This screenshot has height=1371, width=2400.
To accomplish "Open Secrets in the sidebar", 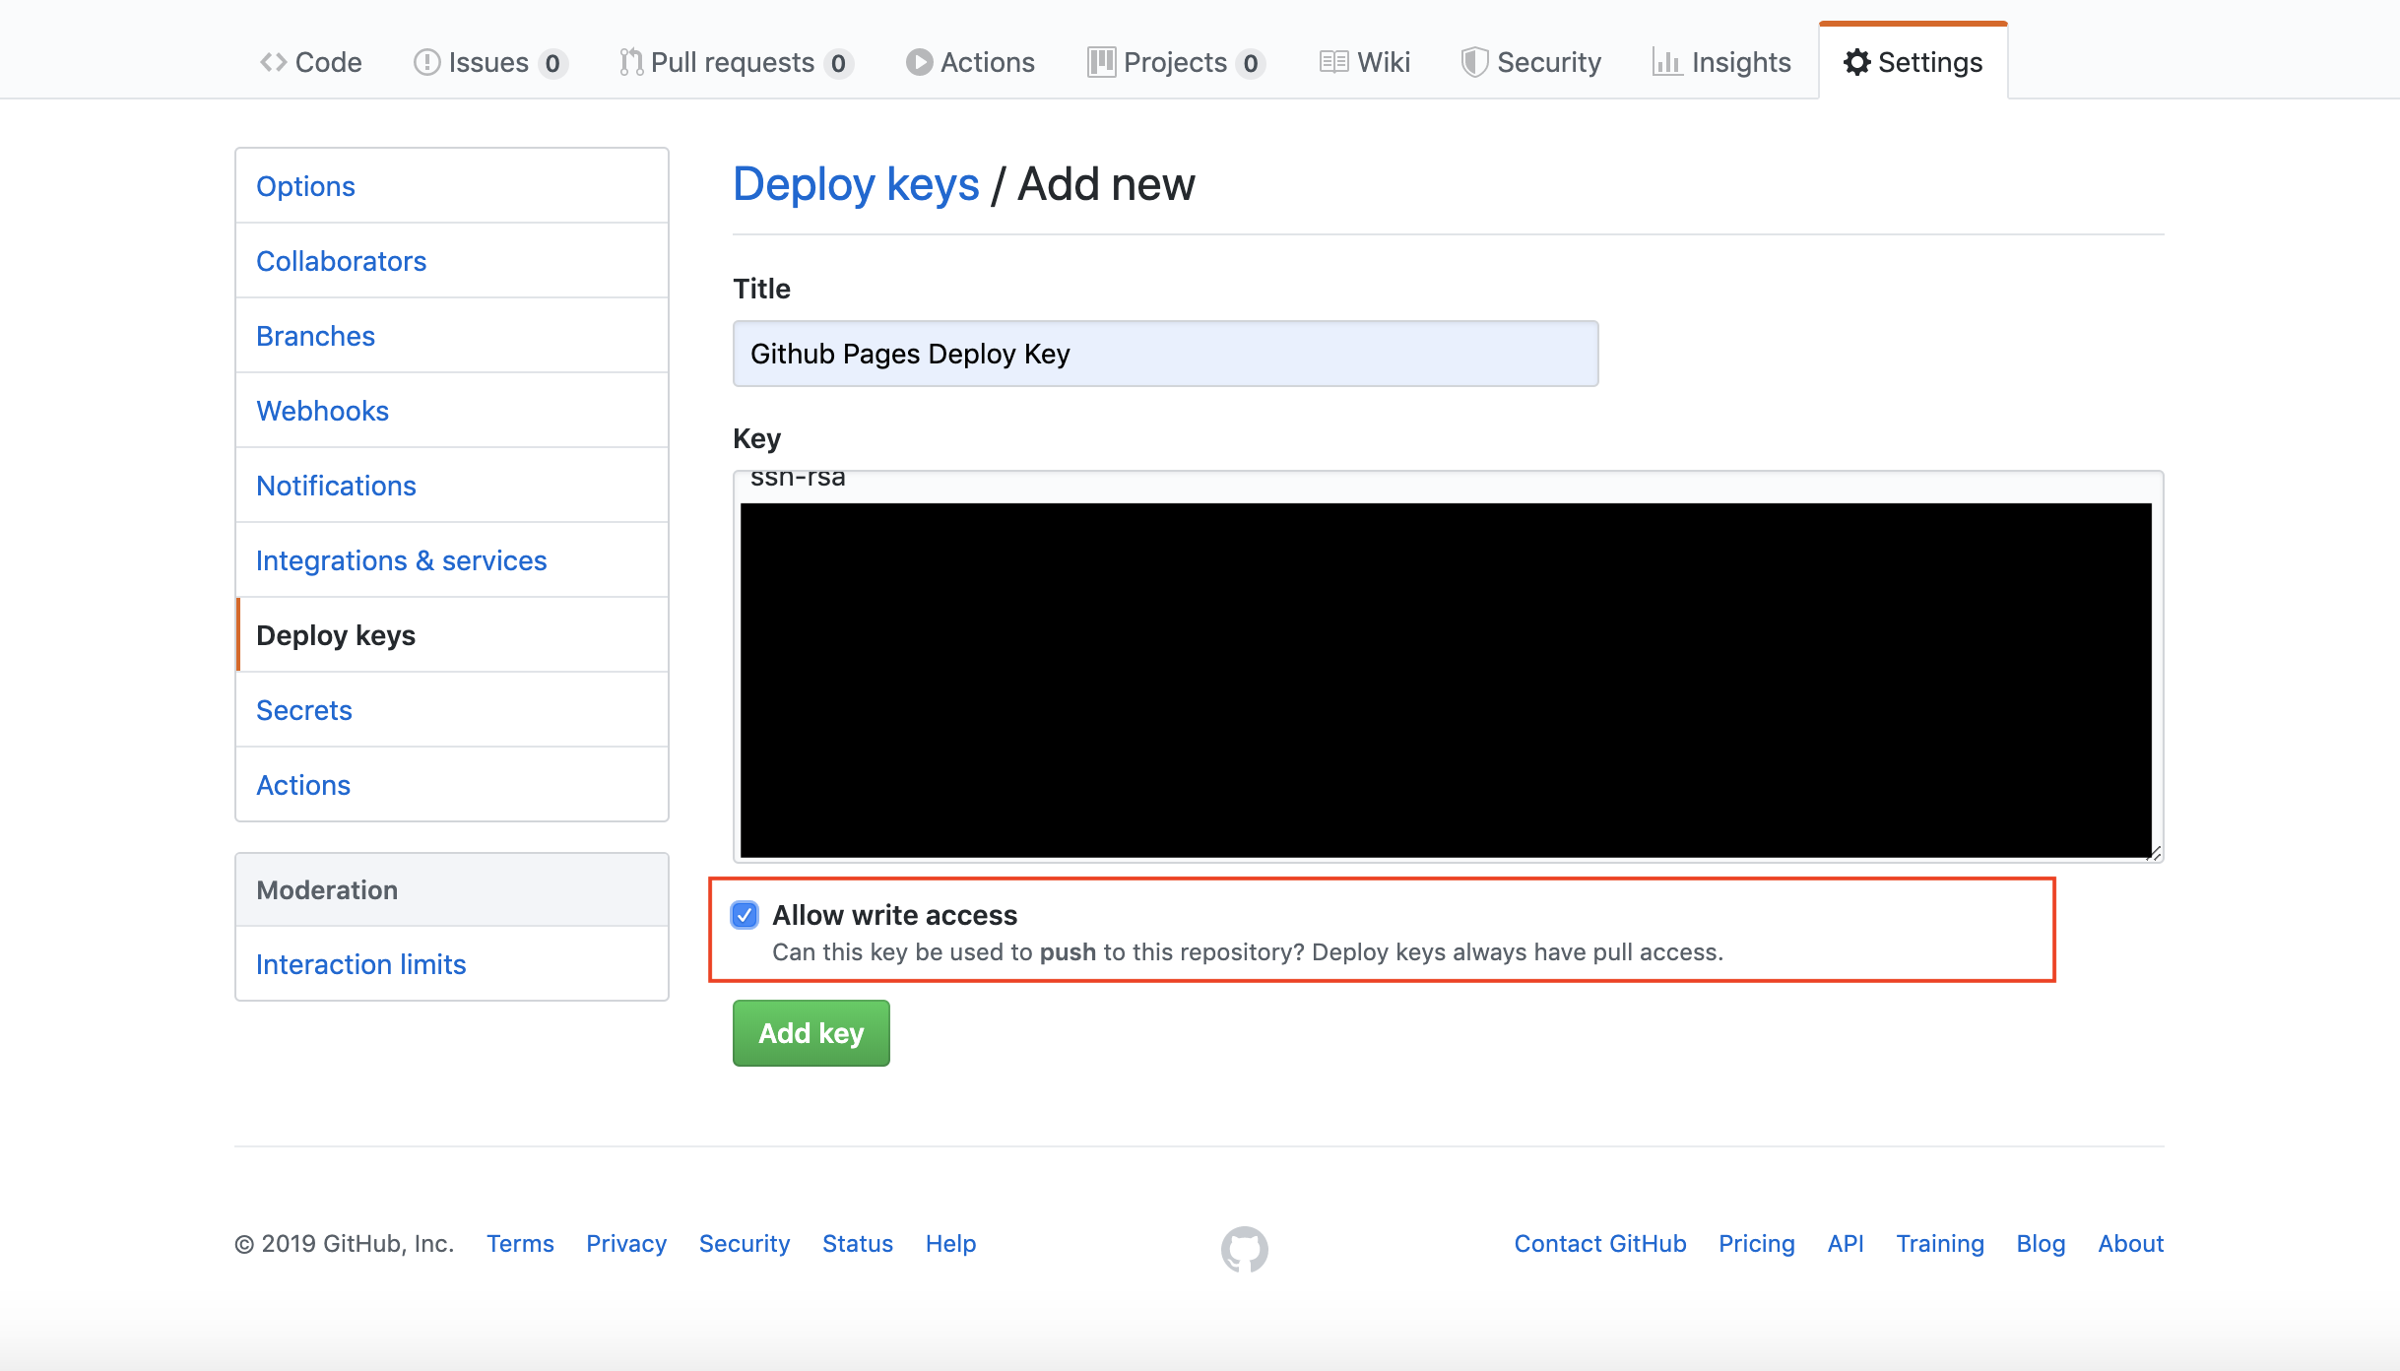I will pos(452,710).
